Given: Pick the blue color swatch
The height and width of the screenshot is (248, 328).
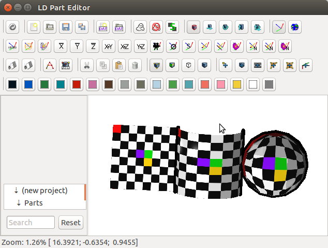Looking at the screenshot, I should (28, 84).
